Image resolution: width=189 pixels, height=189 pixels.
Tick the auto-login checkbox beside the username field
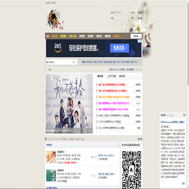(130, 13)
